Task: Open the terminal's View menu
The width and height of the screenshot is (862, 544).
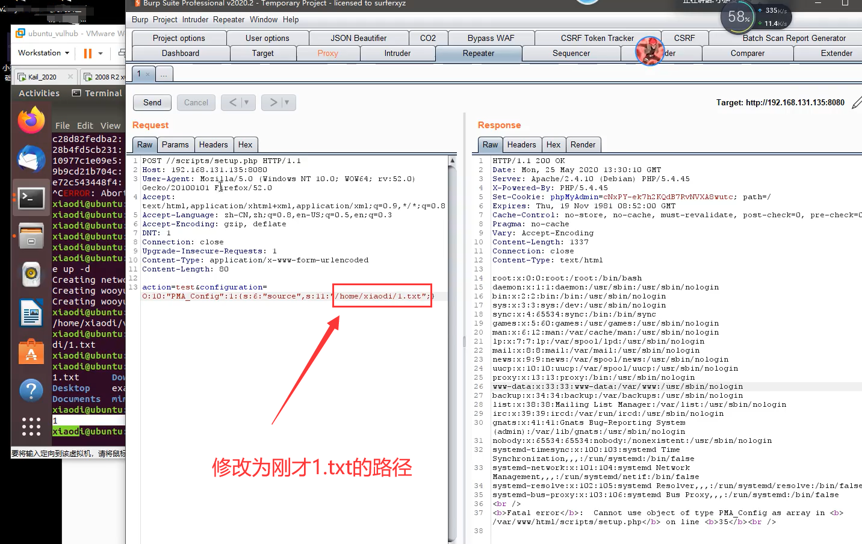Action: [110, 126]
